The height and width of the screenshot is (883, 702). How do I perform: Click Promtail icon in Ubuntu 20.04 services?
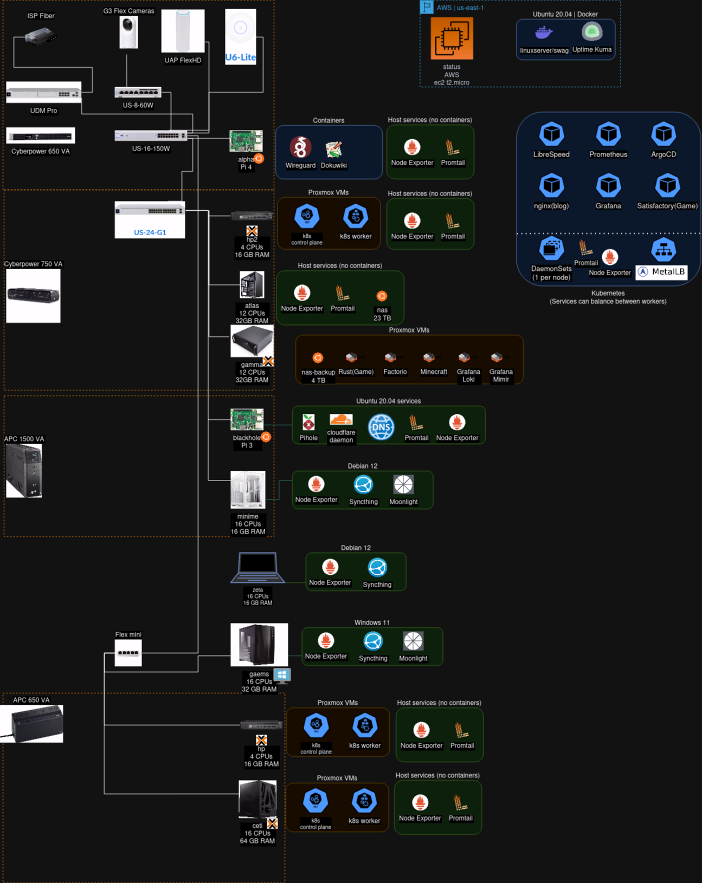416,422
